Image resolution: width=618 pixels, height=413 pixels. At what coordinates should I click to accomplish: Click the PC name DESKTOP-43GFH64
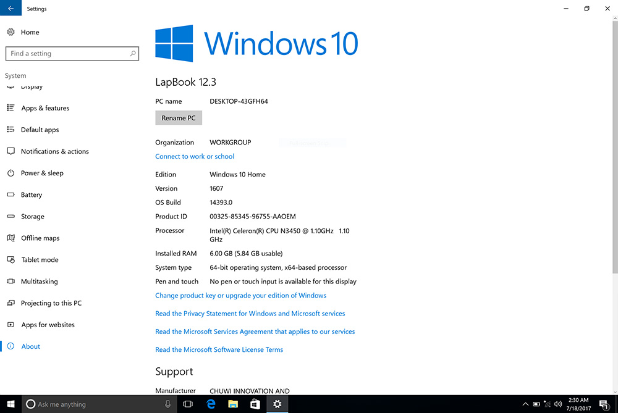[x=239, y=101]
